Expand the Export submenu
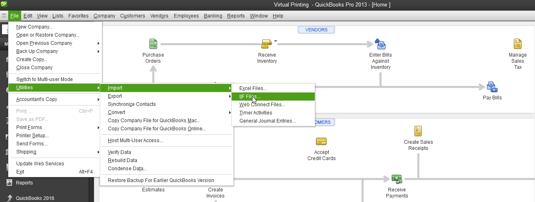535x202 pixels. [x=230, y=96]
